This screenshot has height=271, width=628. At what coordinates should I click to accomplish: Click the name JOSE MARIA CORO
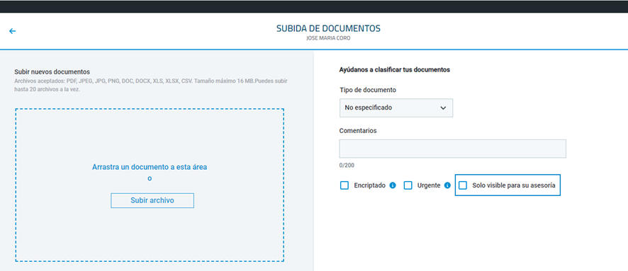pos(328,39)
